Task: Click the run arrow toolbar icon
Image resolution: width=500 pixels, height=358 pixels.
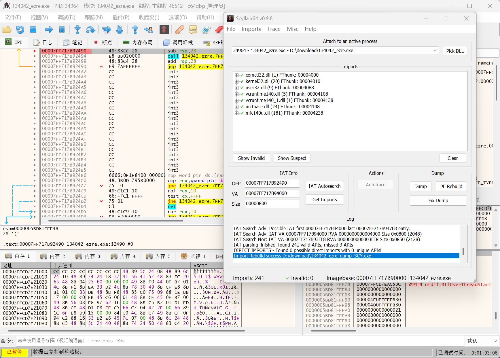Action: click(49, 29)
